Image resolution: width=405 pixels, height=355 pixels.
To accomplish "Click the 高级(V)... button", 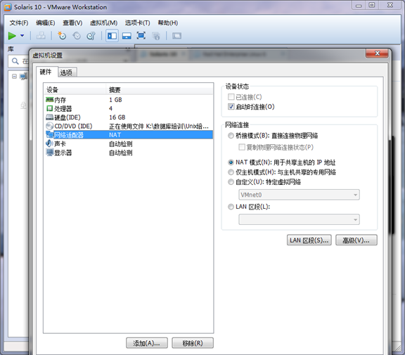I will click(356, 240).
